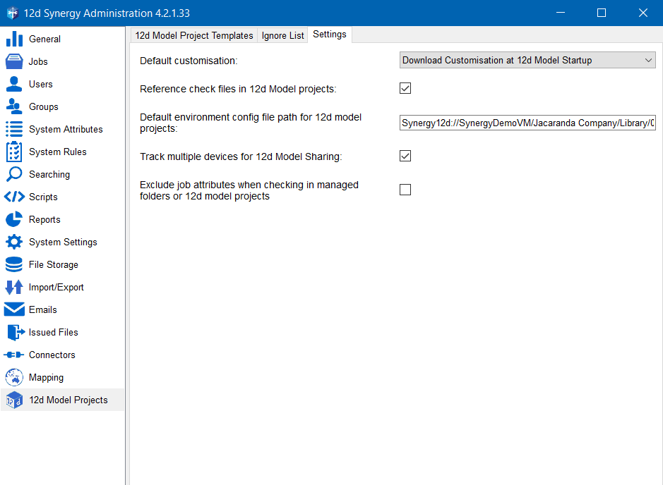This screenshot has width=663, height=485.
Task: Select Connectors in the sidebar
Action: coord(52,355)
